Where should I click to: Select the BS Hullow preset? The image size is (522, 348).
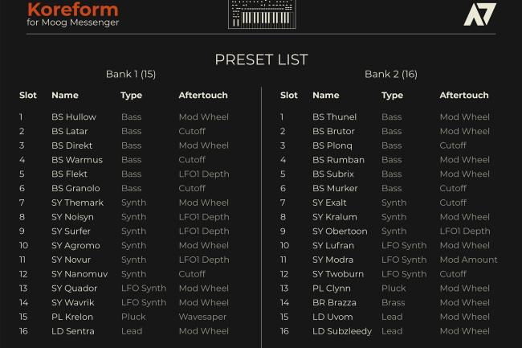(73, 117)
